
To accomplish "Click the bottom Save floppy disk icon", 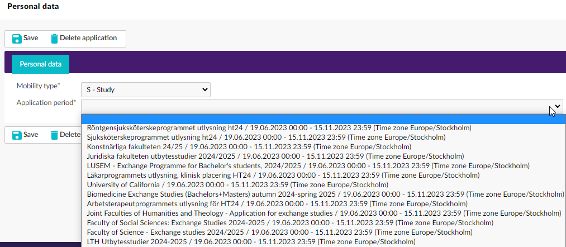I will [x=16, y=135].
